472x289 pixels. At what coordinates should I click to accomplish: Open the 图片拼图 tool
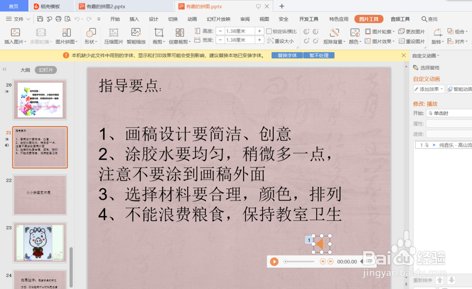[x=67, y=35]
